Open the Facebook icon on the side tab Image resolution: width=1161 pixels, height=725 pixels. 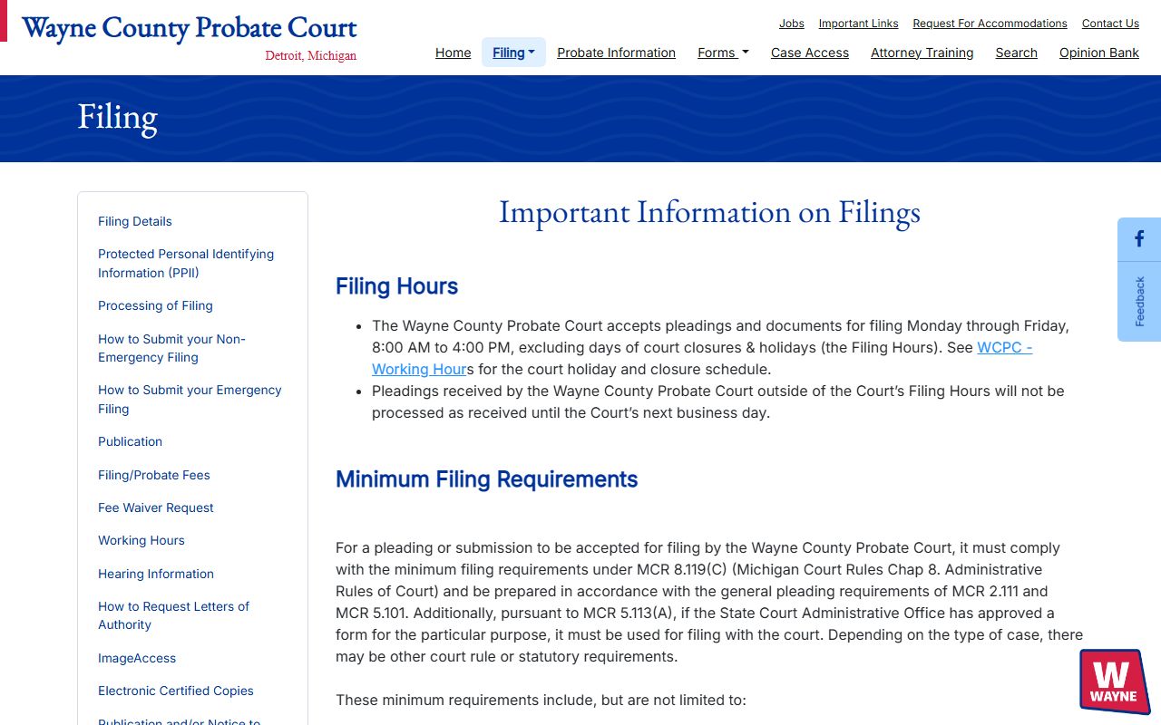click(x=1139, y=239)
